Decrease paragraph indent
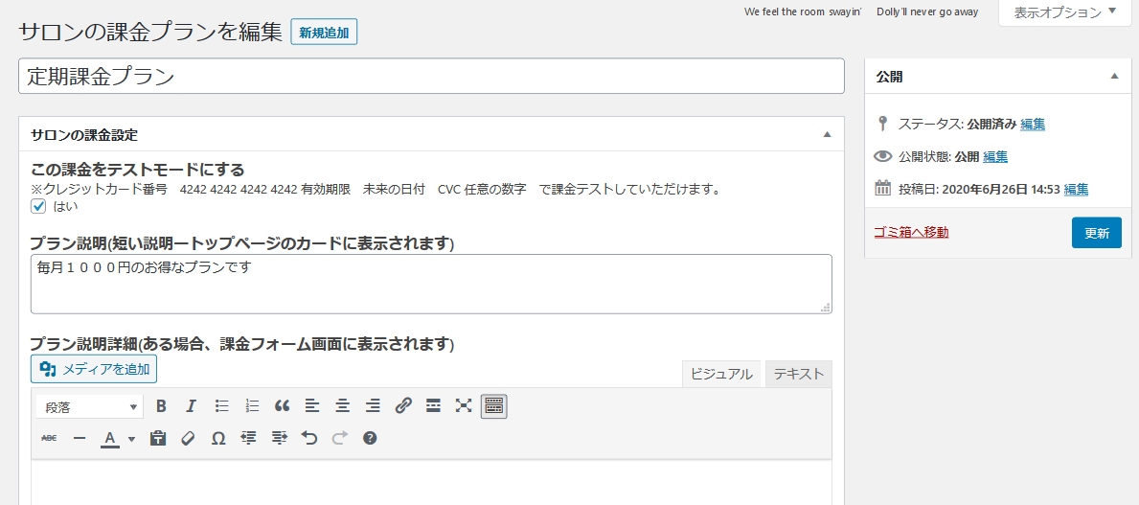1139x505 pixels. (x=248, y=438)
